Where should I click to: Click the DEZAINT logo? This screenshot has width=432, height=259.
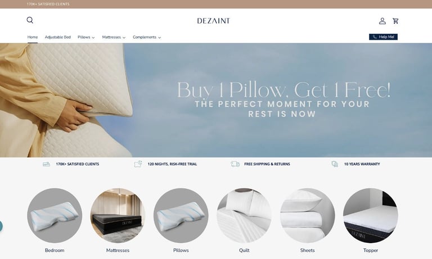pyautogui.click(x=214, y=21)
